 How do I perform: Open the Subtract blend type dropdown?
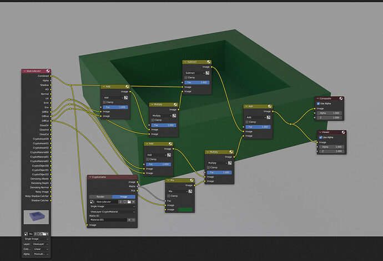195,73
